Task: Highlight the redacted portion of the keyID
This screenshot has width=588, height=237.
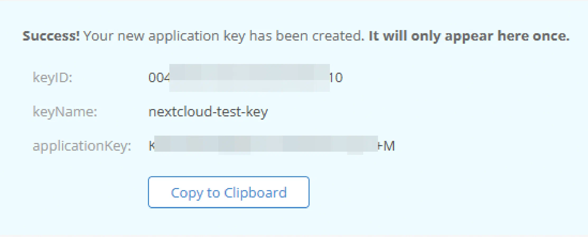Action: pos(250,78)
